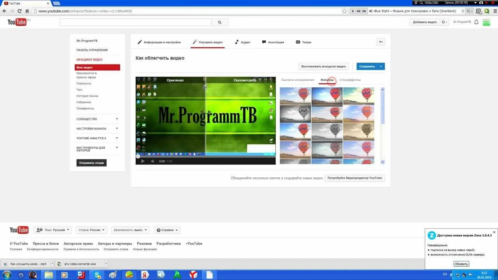Expand the YouTube Analytics section

[x=98, y=138]
